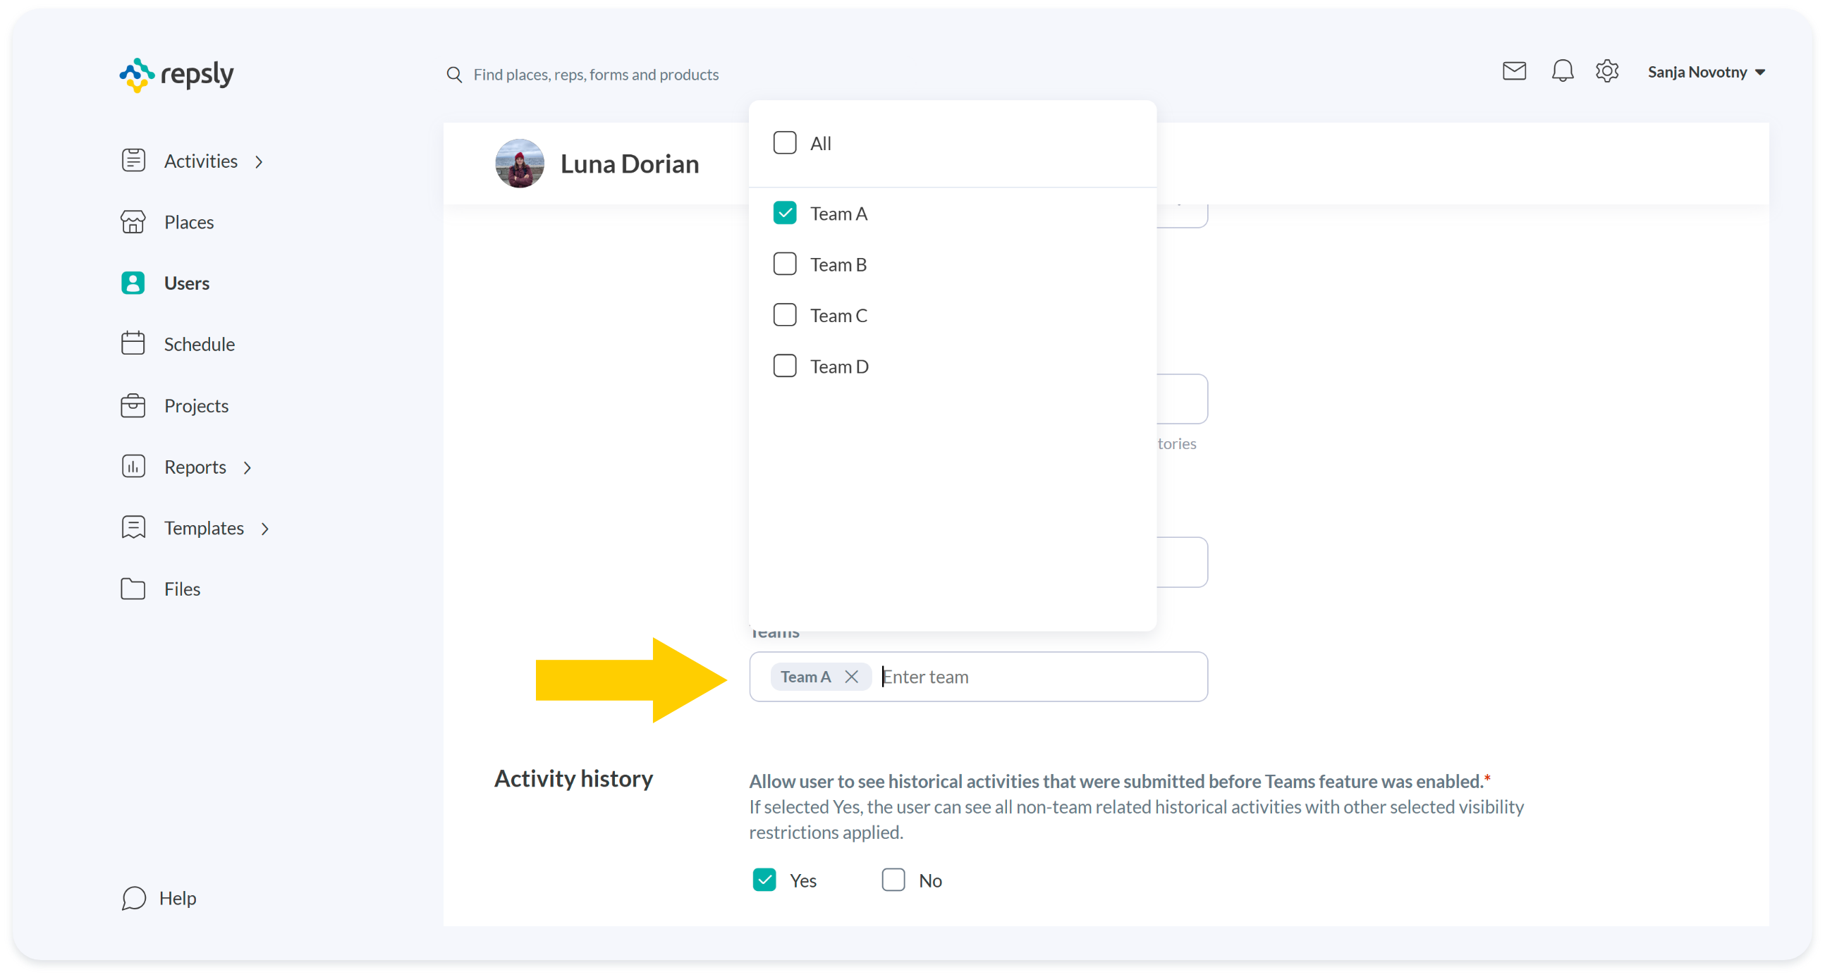The height and width of the screenshot is (977, 1825).
Task: Click the Schedule calendar icon
Action: pos(133,344)
